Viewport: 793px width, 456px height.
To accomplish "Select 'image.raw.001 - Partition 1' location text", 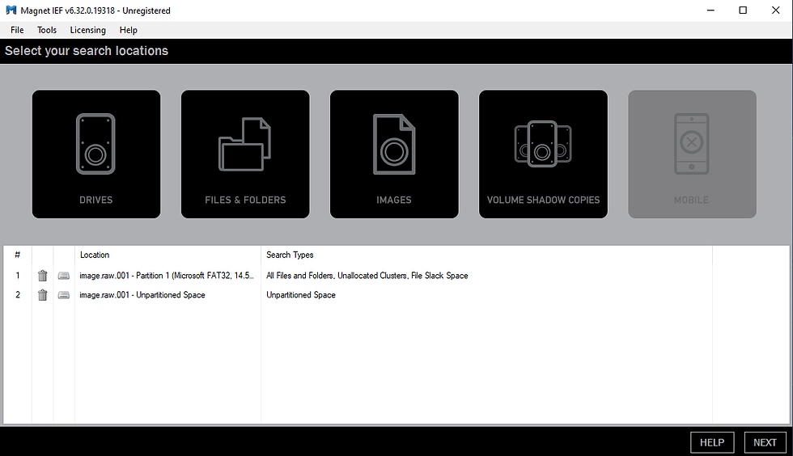I will 167,276.
